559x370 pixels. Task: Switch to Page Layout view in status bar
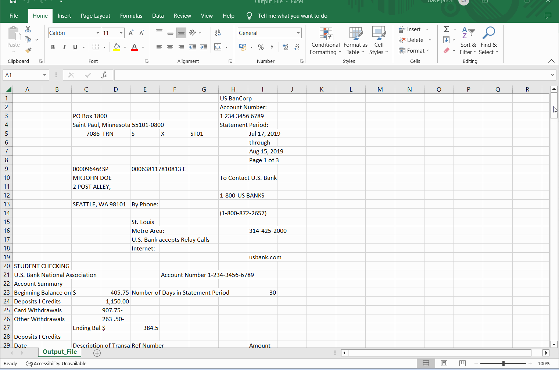point(444,363)
